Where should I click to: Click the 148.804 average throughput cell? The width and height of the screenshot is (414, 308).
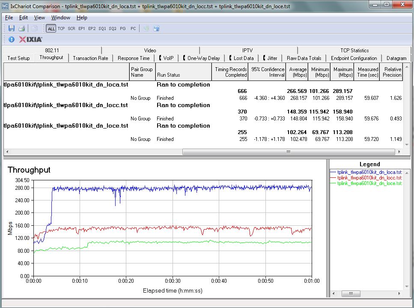tap(298, 119)
